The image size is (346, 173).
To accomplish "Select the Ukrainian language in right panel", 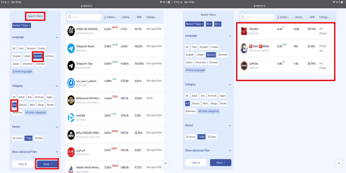I will tap(200, 62).
